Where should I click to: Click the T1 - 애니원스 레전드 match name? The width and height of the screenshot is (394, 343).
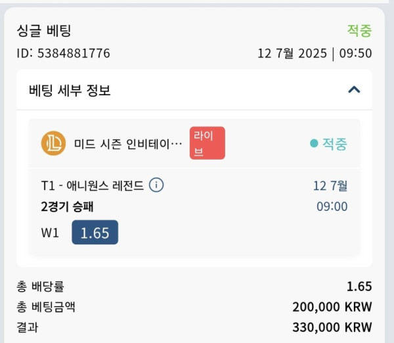point(93,186)
